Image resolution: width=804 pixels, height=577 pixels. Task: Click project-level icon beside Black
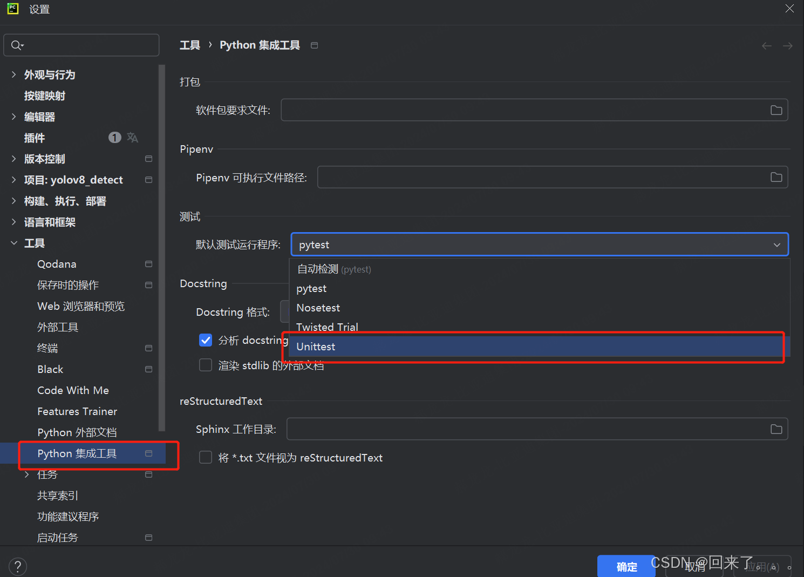point(149,369)
